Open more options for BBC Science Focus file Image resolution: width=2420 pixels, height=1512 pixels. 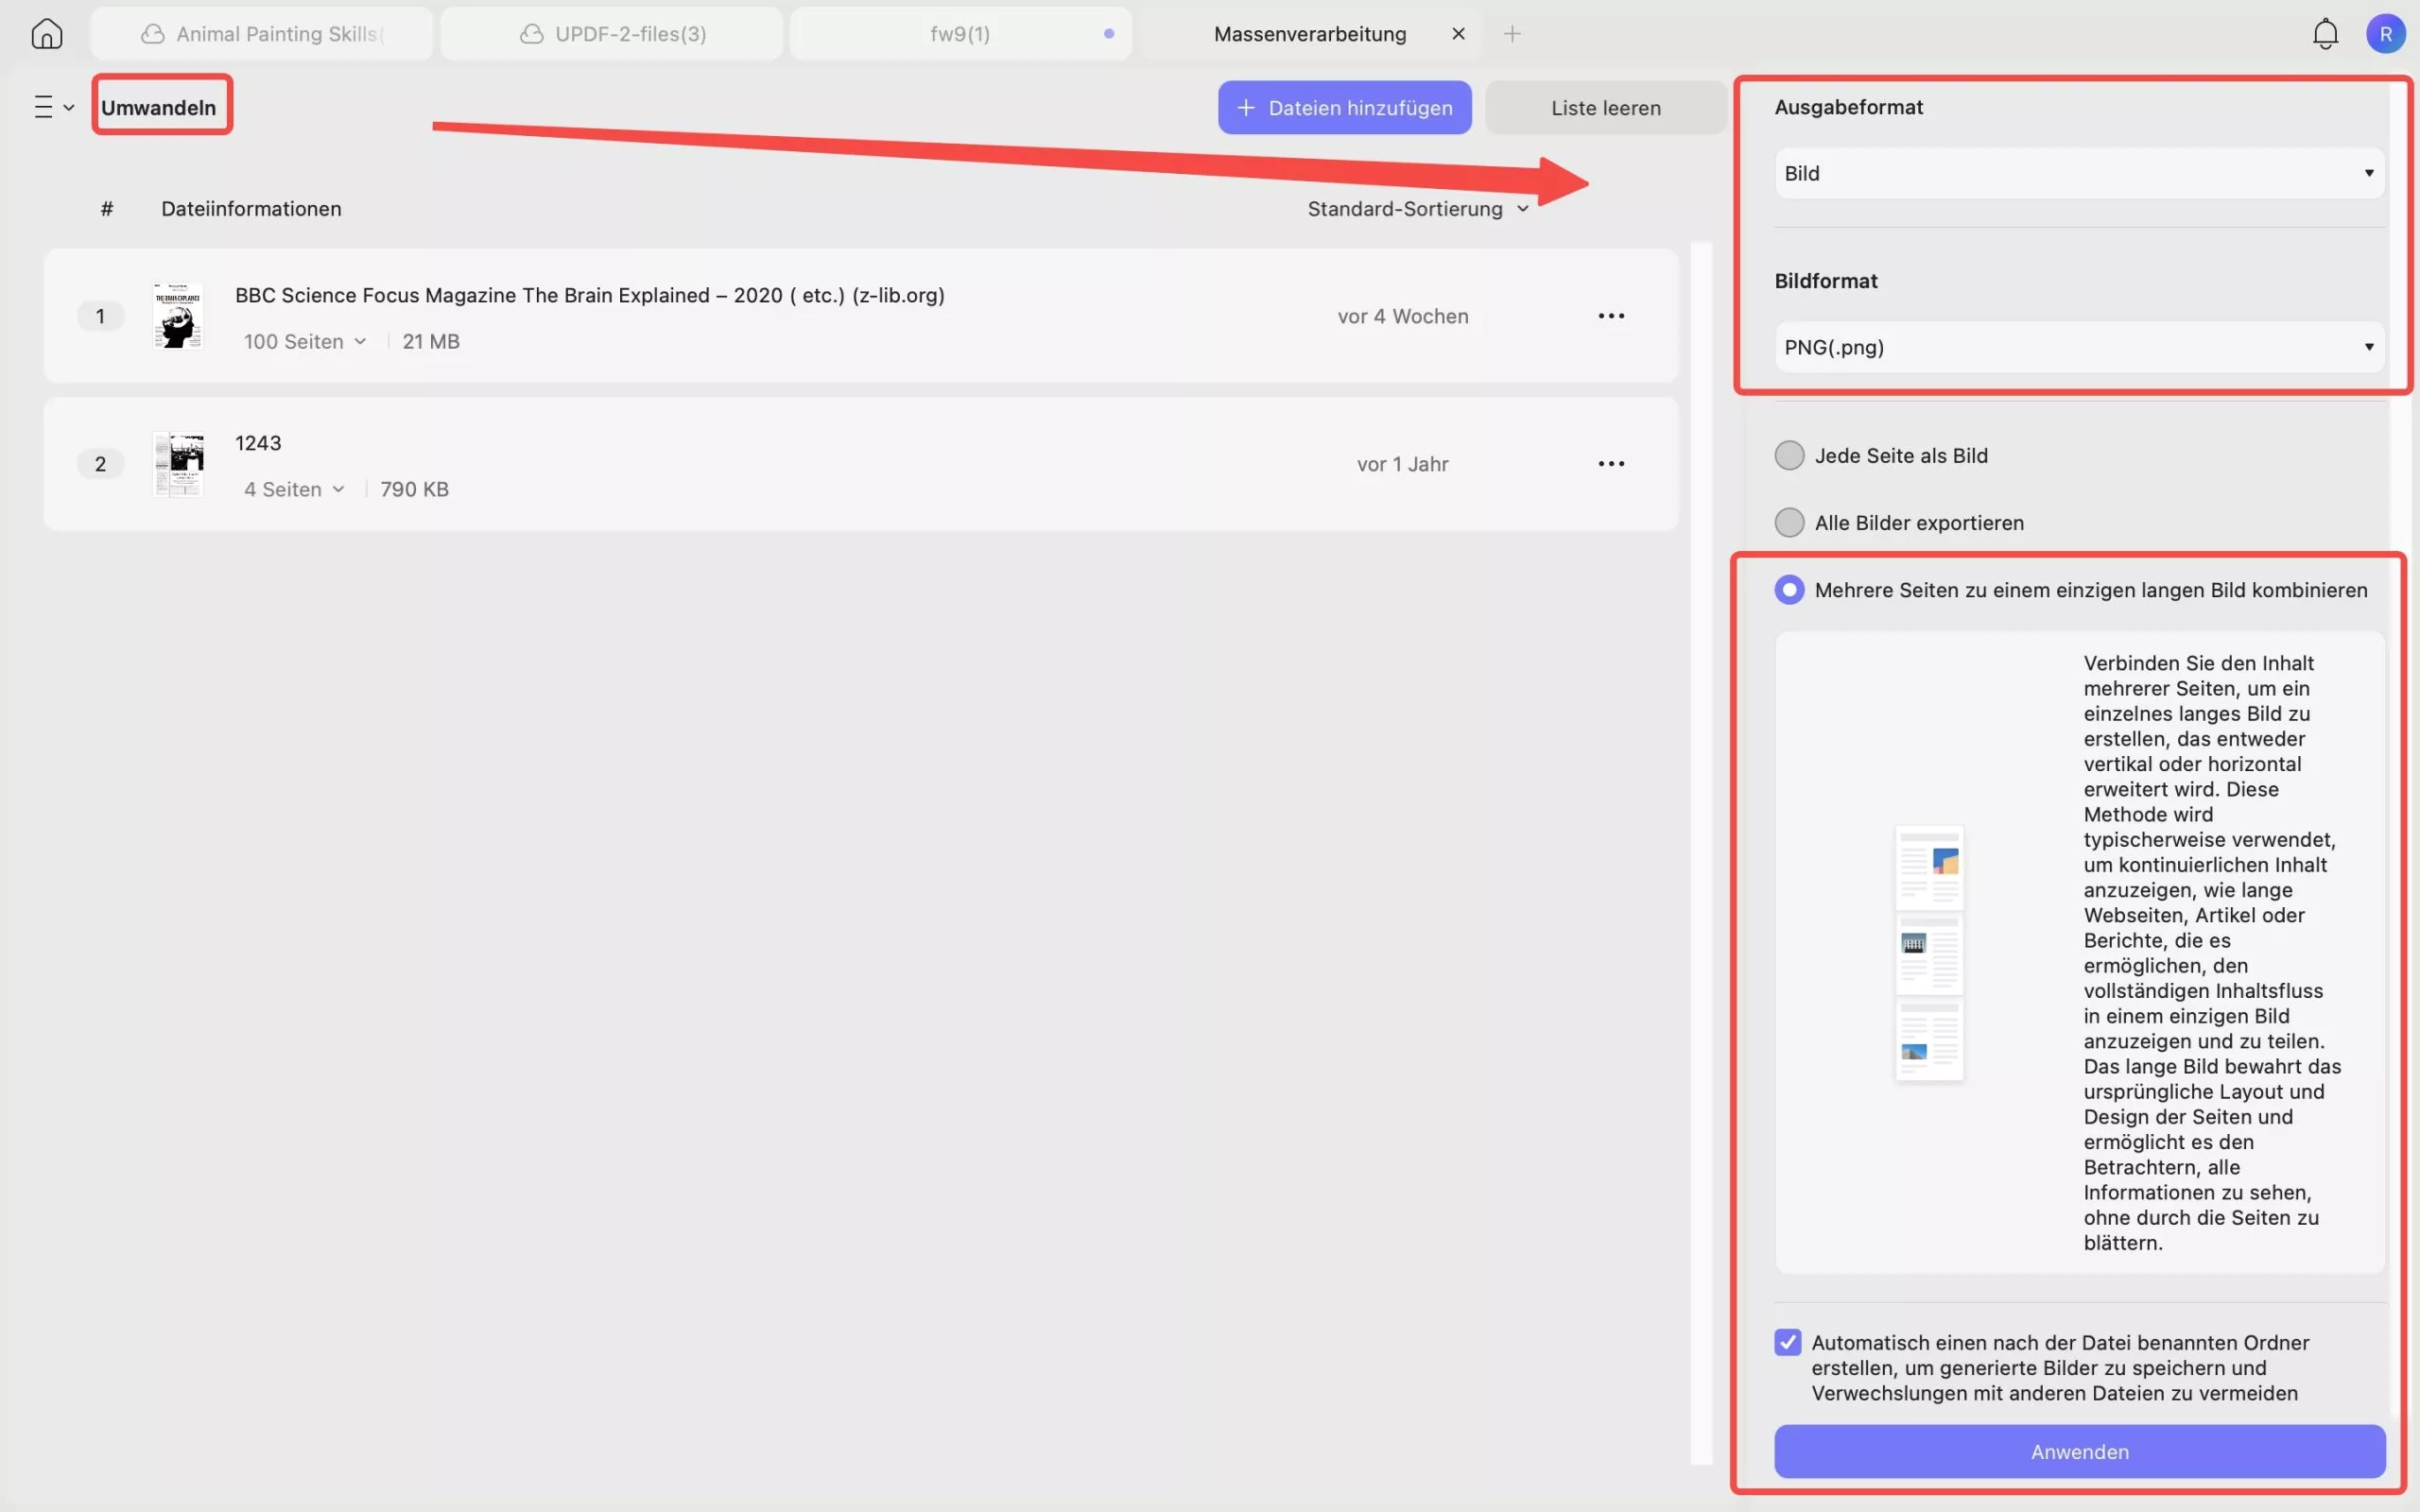1611,316
